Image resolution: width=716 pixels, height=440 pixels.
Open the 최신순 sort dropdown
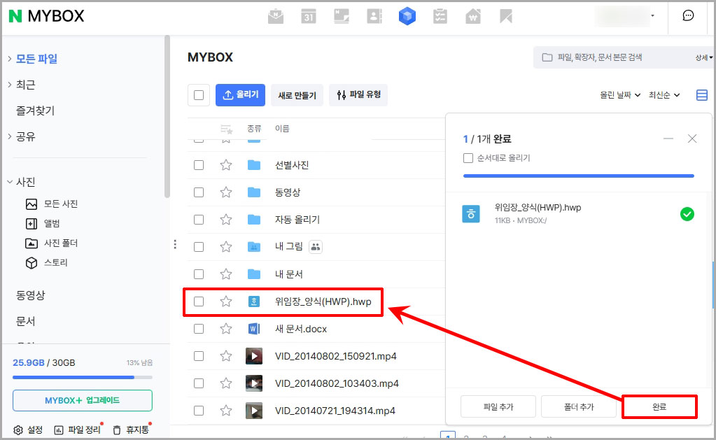661,94
